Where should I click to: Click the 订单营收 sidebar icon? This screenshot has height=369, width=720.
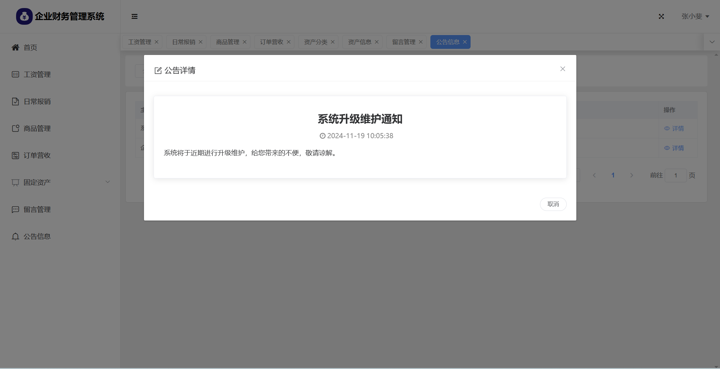[x=15, y=156]
